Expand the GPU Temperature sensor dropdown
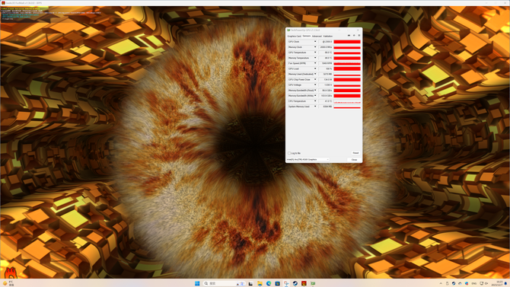 coord(315,53)
